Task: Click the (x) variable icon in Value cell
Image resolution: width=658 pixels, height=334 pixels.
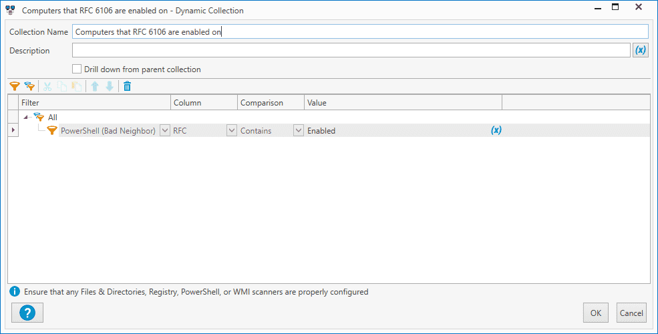Action: [496, 130]
